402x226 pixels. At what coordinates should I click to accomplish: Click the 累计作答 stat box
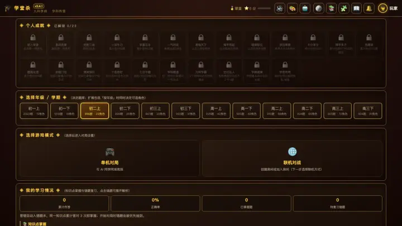(64, 203)
